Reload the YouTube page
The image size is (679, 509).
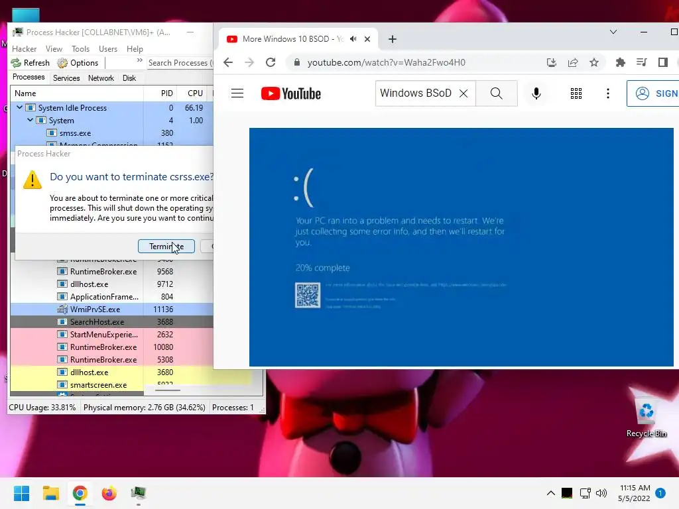(271, 62)
